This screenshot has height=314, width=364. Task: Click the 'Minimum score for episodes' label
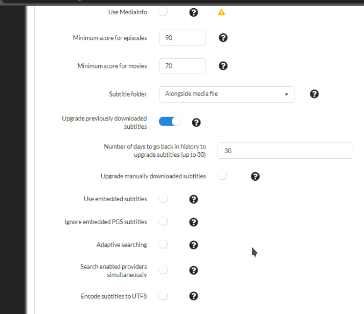110,38
